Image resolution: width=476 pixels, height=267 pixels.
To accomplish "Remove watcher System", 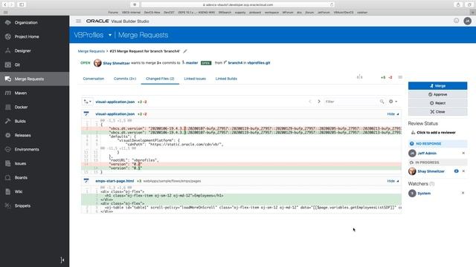I will click(x=463, y=193).
